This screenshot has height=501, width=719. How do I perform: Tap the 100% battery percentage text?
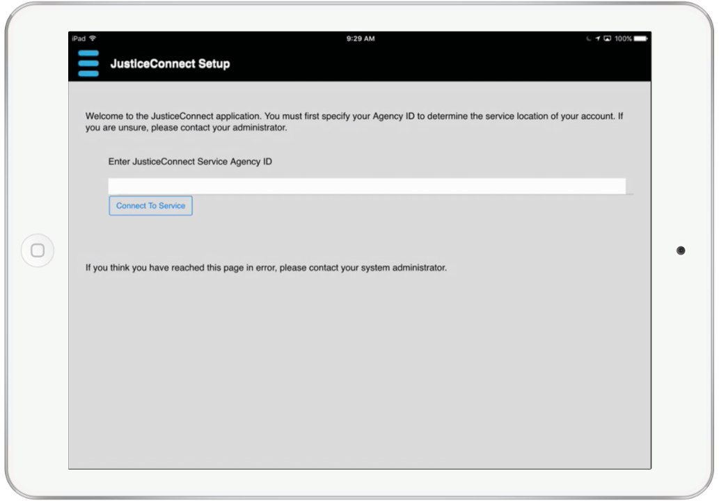pyautogui.click(x=623, y=38)
